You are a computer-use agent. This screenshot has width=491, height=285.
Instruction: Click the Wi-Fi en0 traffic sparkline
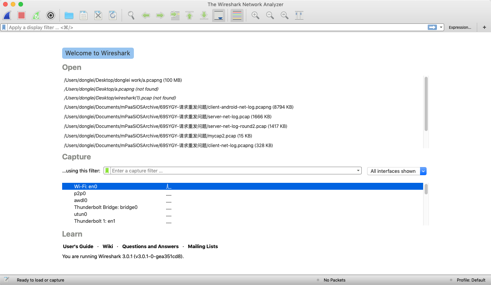point(169,186)
